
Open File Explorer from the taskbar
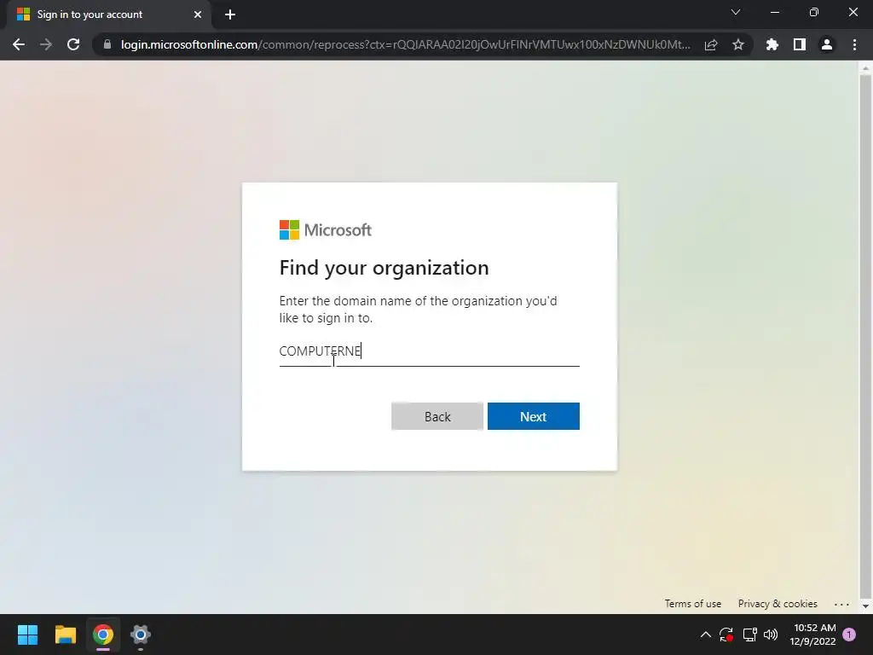tap(65, 635)
